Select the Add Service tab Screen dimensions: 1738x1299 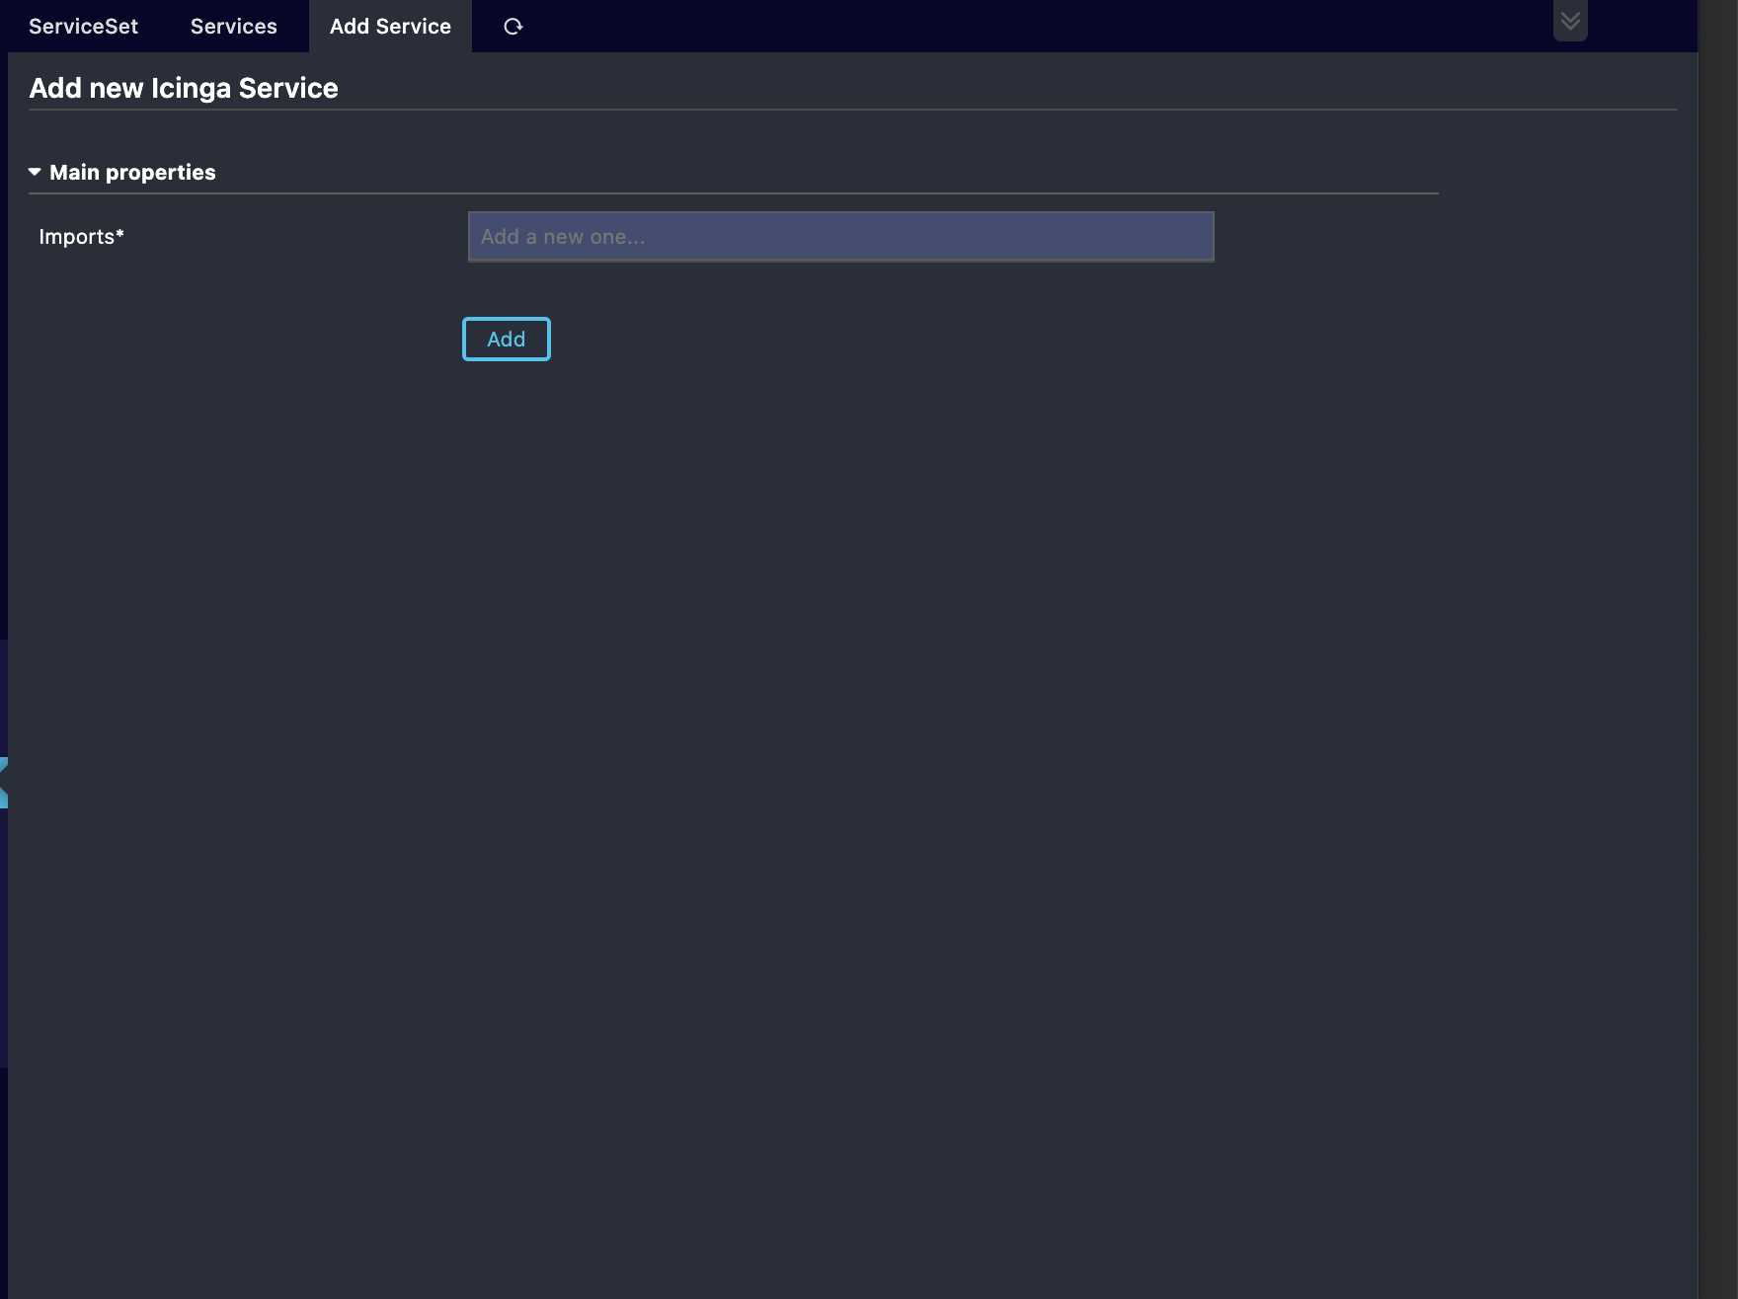tap(390, 27)
